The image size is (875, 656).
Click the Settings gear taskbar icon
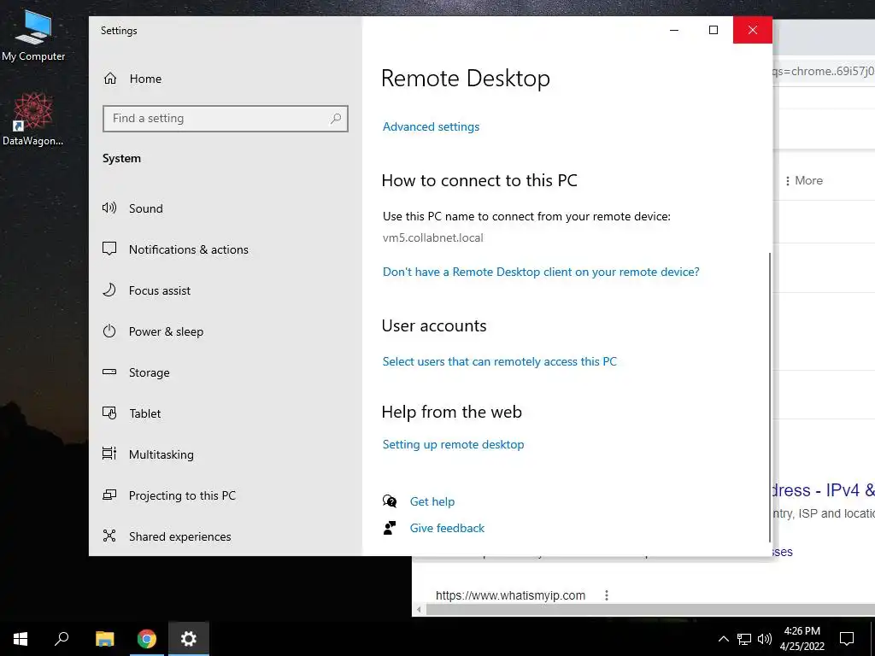pyautogui.click(x=189, y=639)
